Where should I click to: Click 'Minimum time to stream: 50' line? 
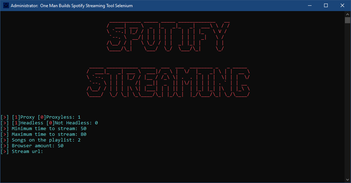coord(43,129)
